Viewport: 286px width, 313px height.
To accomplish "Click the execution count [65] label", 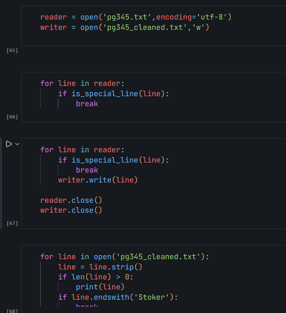I will [12, 51].
